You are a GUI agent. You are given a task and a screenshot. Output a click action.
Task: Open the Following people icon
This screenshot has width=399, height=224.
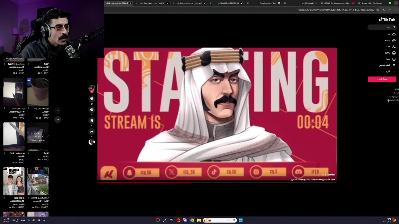click(x=394, y=47)
